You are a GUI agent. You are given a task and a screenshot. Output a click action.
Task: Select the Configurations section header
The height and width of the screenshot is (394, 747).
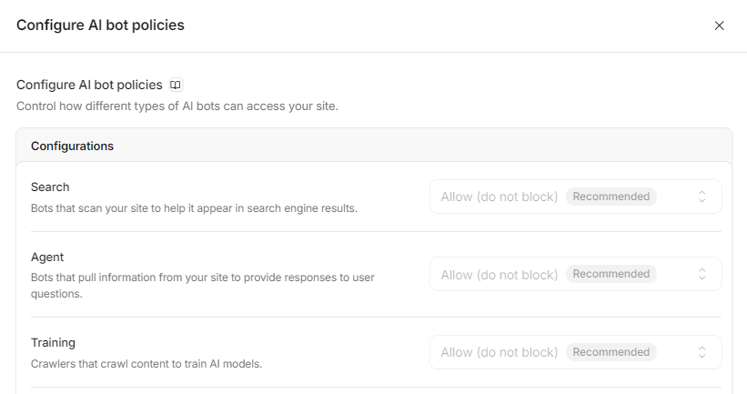[x=72, y=146]
